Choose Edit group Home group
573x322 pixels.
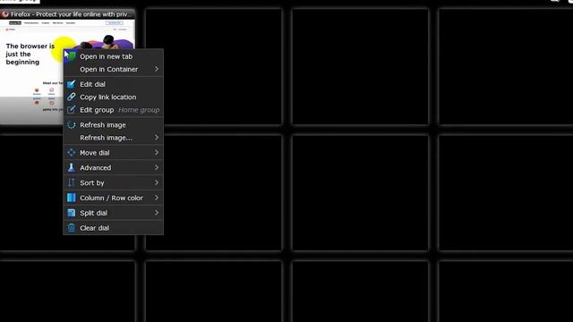114,110
